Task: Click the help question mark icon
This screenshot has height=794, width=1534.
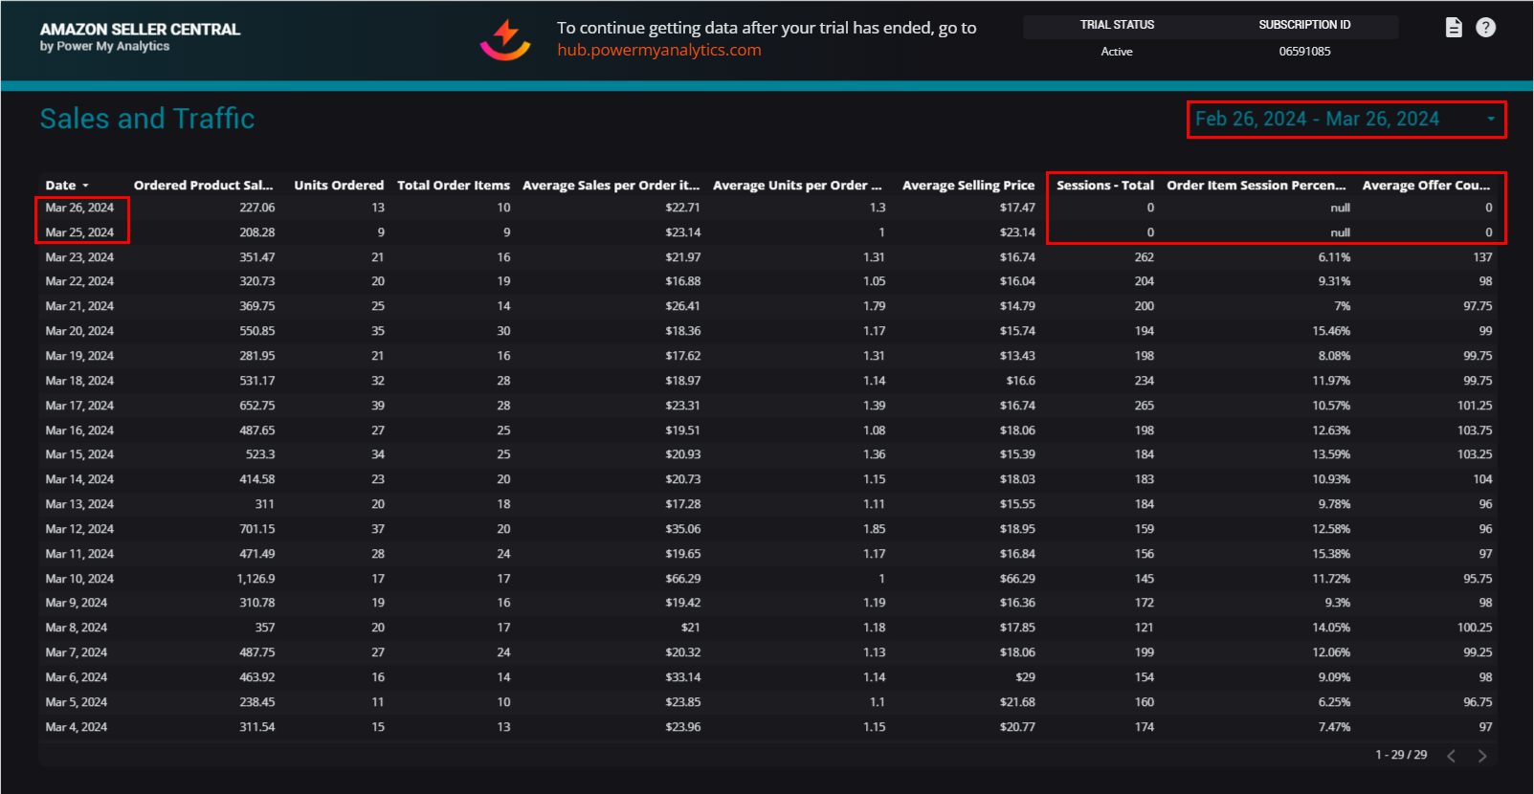Action: (1485, 28)
